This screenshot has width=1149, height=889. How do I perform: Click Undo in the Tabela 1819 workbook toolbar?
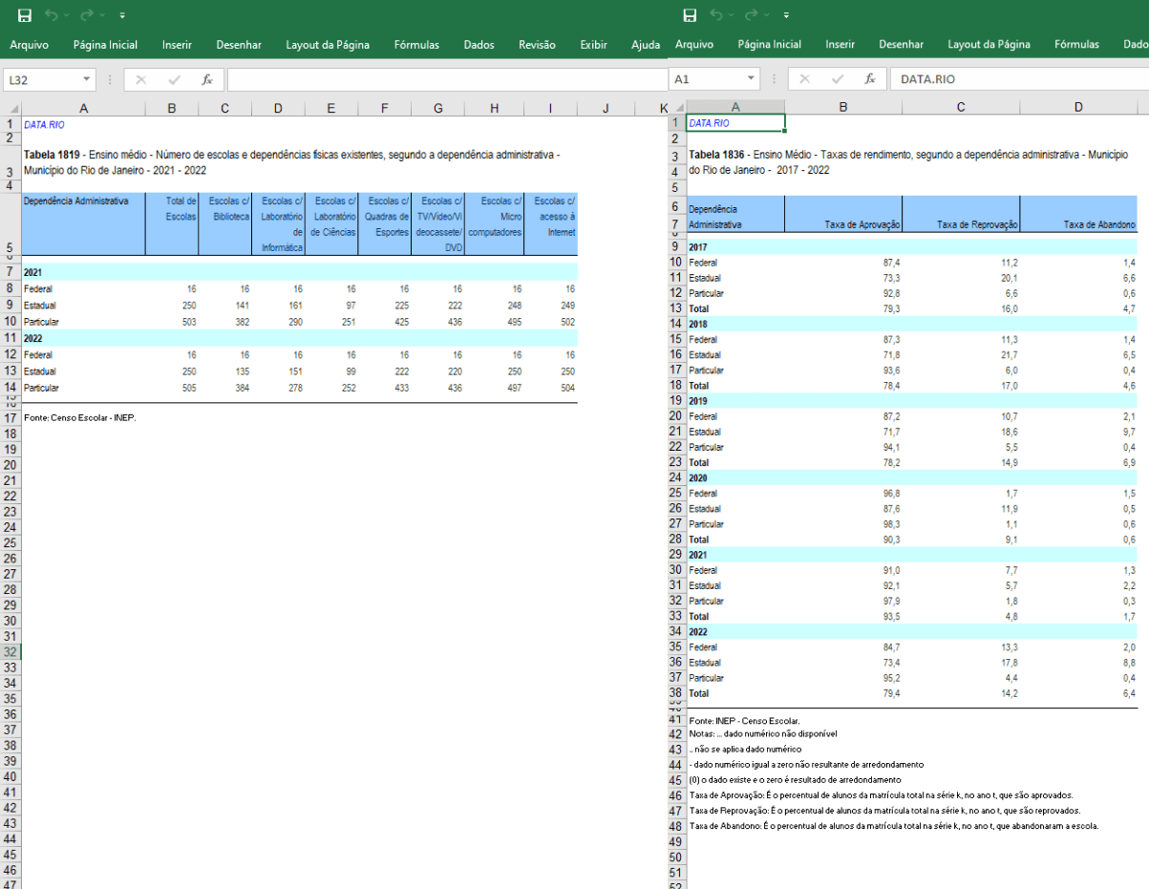point(52,15)
